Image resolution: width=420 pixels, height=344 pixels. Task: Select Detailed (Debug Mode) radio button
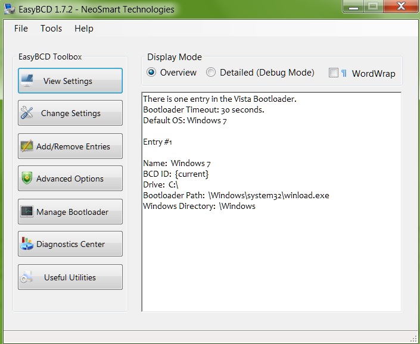(211, 72)
